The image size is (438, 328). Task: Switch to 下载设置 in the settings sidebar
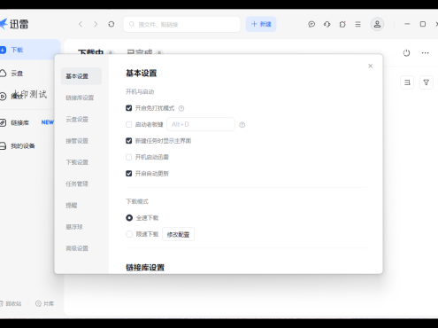point(77,162)
